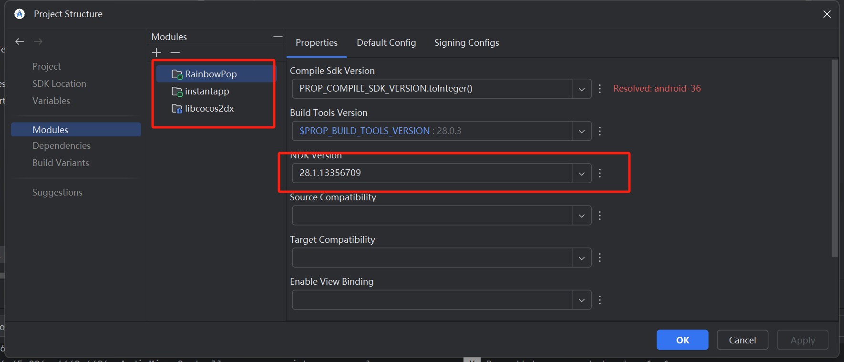Click the back navigation arrow
The width and height of the screenshot is (844, 362).
pyautogui.click(x=20, y=41)
